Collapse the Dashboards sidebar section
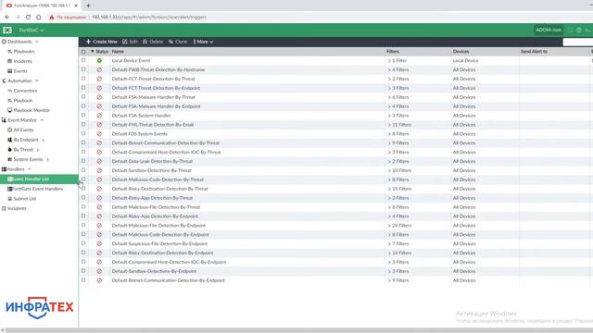 tap(37, 42)
